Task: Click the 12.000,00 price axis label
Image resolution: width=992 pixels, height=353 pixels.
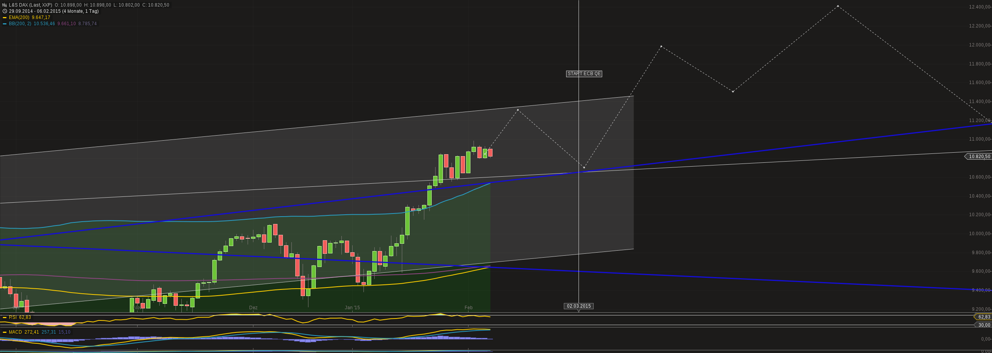Action: click(979, 45)
